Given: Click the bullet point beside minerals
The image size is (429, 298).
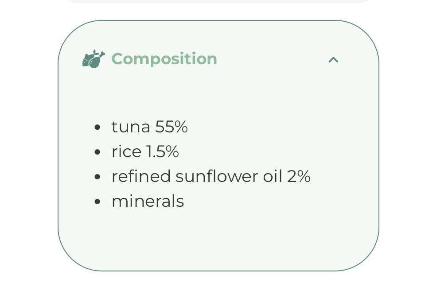Looking at the screenshot, I should pos(97,202).
